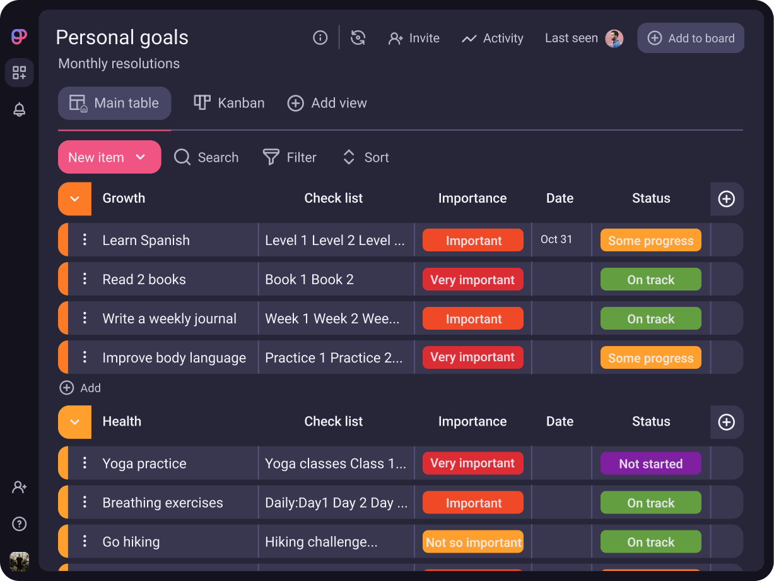Change Yoga practice Not started status
This screenshot has width=774, height=581.
pyautogui.click(x=650, y=464)
